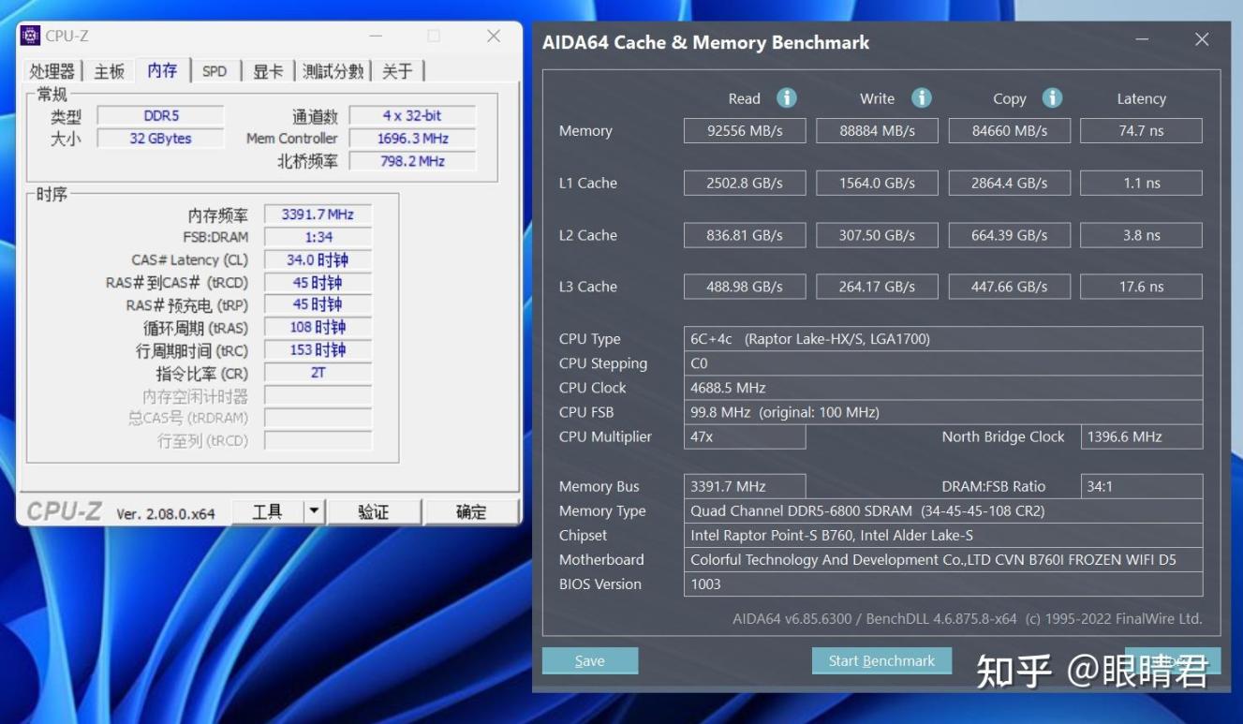Click Save in AIDA64 benchmark window
Screen dimensions: 1243x724
click(x=590, y=661)
